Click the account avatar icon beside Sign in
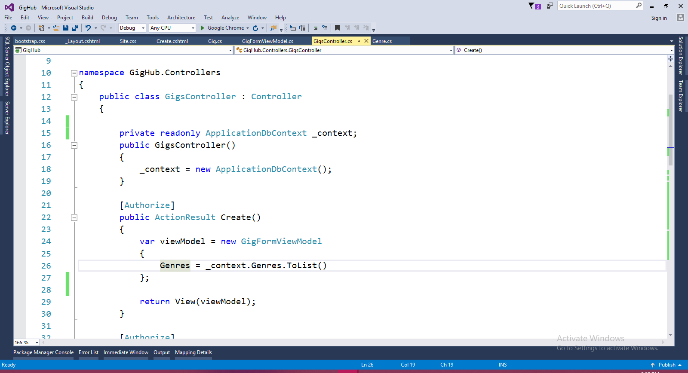The image size is (688, 373). tap(680, 18)
